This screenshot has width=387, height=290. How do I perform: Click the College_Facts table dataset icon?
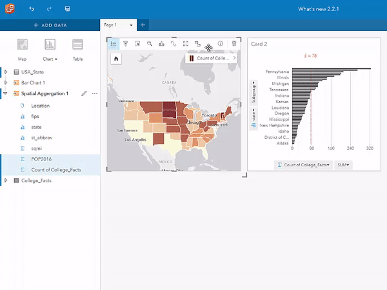16,180
